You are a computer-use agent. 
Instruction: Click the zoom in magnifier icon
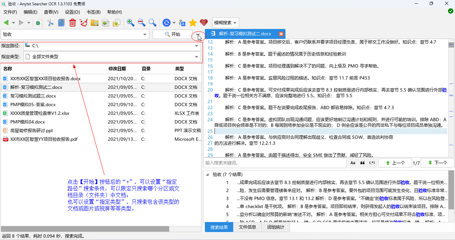coord(130,23)
